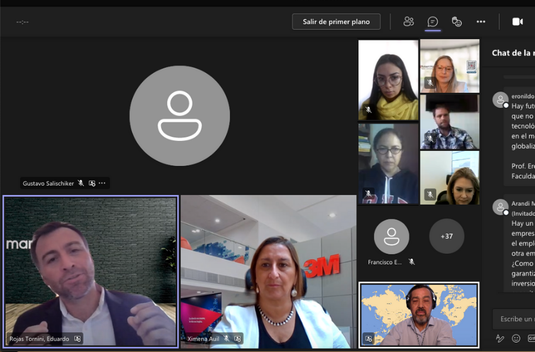
Task: Click eronildo's avatar in the chat
Action: pos(500,100)
